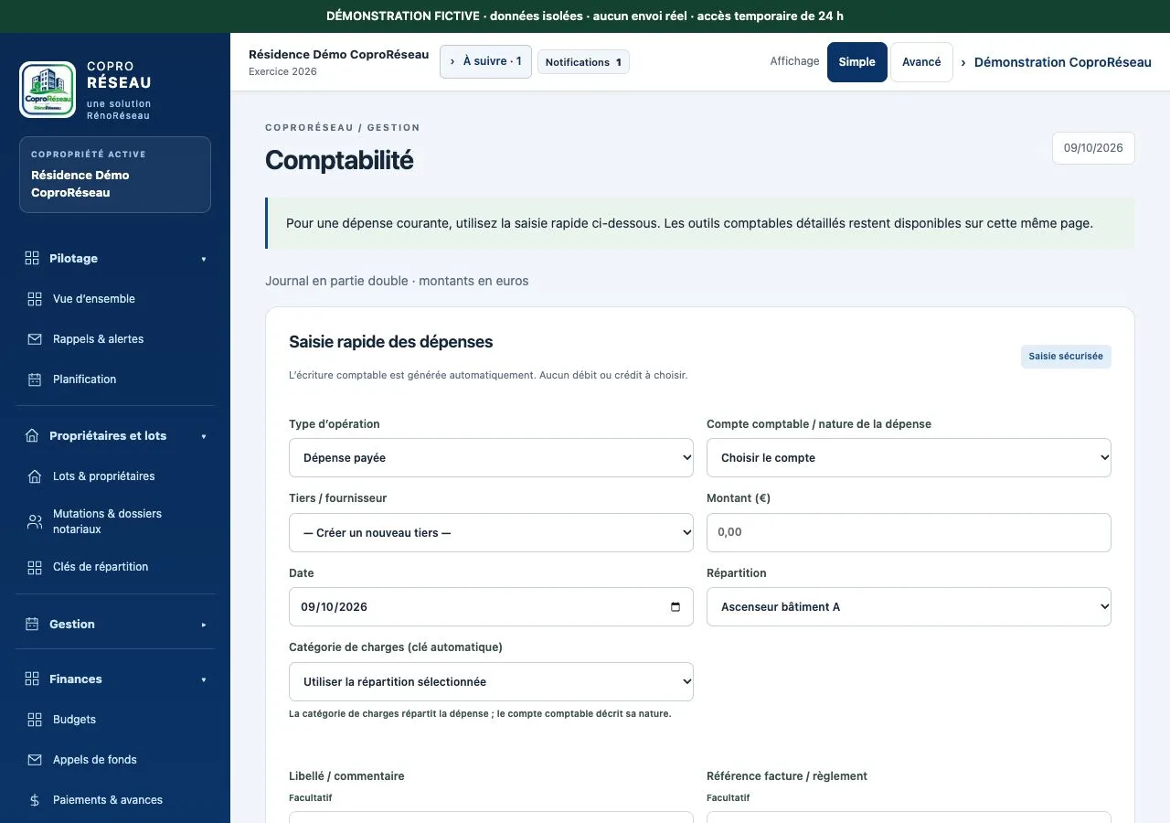This screenshot has height=823, width=1170.
Task: Click the grid icon beside Pilotage
Action: click(32, 259)
